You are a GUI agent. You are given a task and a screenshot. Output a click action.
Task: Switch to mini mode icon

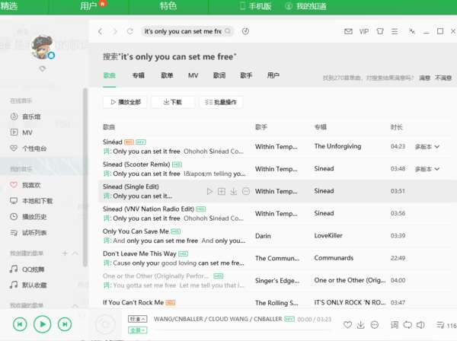coord(412,31)
